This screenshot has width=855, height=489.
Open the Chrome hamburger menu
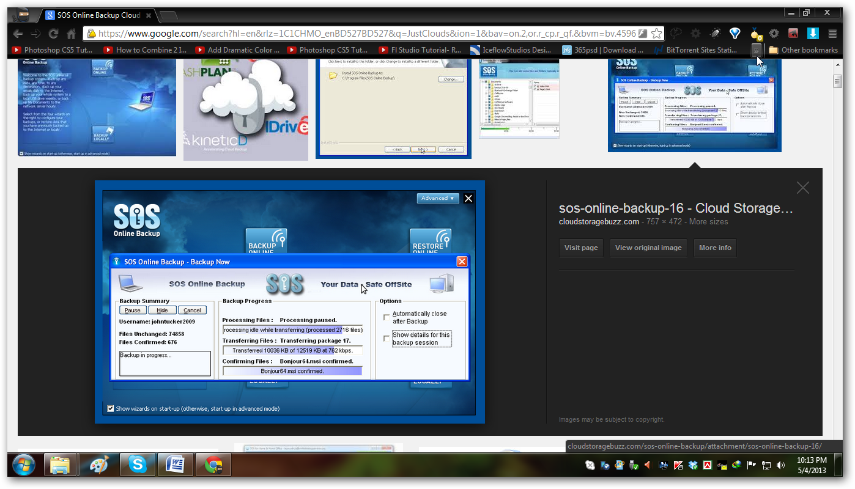point(832,34)
